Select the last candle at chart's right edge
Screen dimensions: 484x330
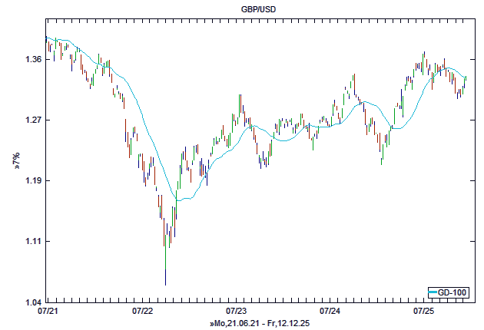(x=466, y=79)
